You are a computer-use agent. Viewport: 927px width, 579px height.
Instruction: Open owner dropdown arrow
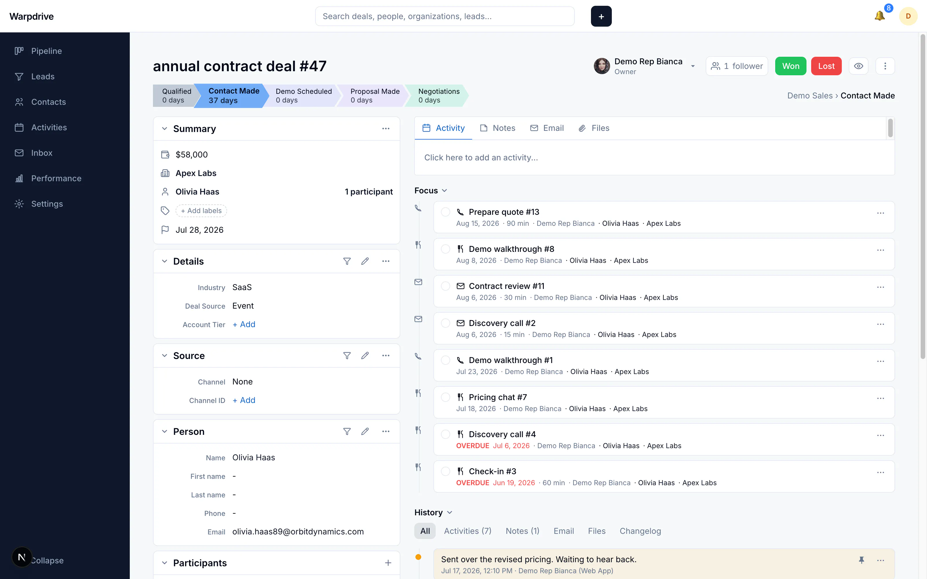coord(693,67)
